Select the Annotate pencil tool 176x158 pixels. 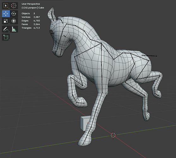(x=6, y=29)
